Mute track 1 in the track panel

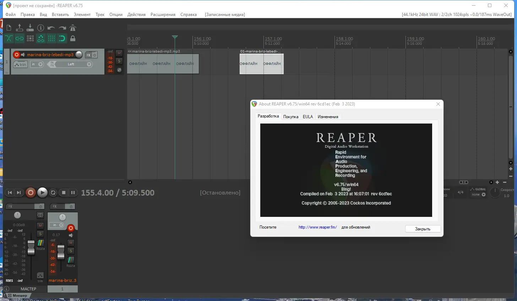coord(119,53)
